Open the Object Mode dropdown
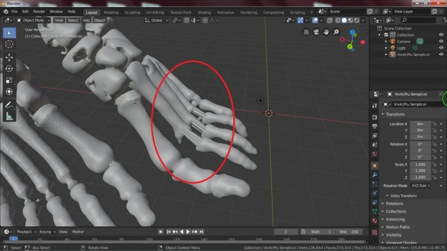Screen dimensions: 447x251 point(34,20)
